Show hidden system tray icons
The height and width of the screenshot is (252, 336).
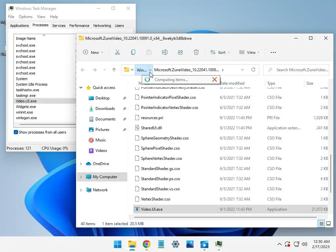click(x=280, y=244)
